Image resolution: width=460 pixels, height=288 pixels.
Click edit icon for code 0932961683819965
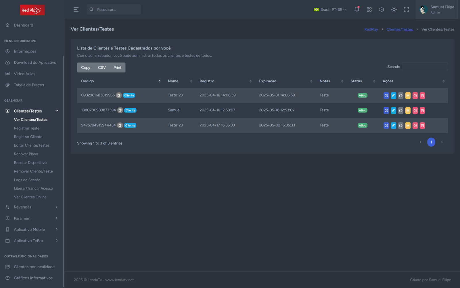[393, 96]
